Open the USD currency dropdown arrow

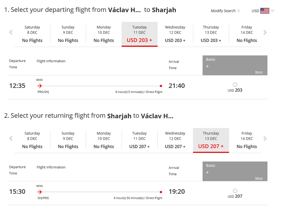pos(273,11)
